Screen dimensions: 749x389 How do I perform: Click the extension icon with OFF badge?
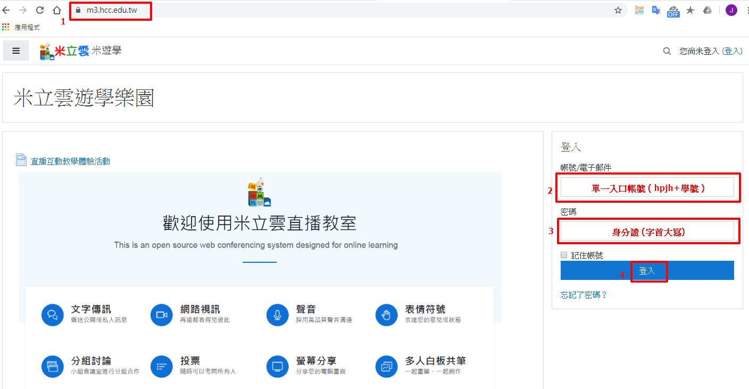pos(673,11)
